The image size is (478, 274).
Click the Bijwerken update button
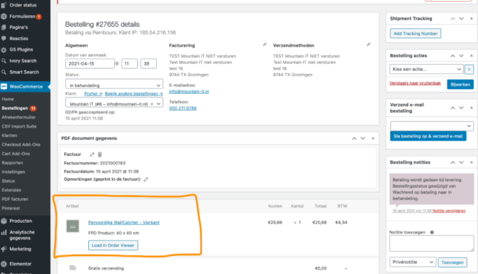pyautogui.click(x=460, y=85)
